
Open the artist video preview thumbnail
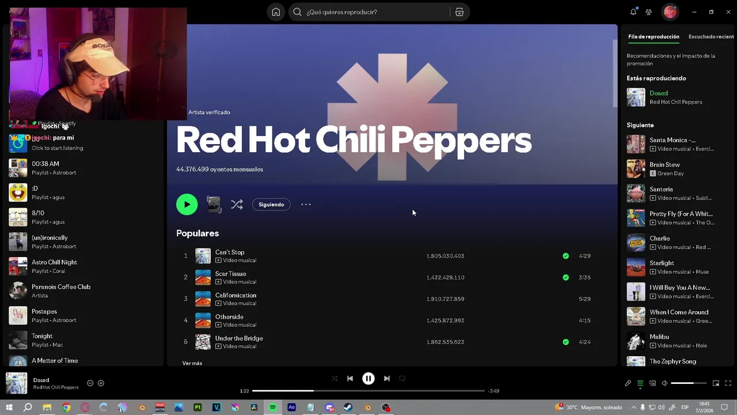point(214,205)
